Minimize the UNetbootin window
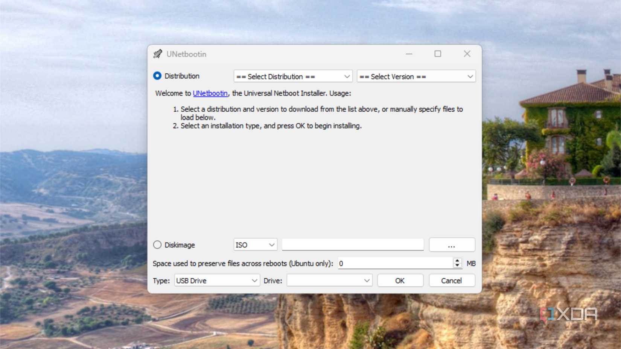Screen dimensions: 621x349 409,54
